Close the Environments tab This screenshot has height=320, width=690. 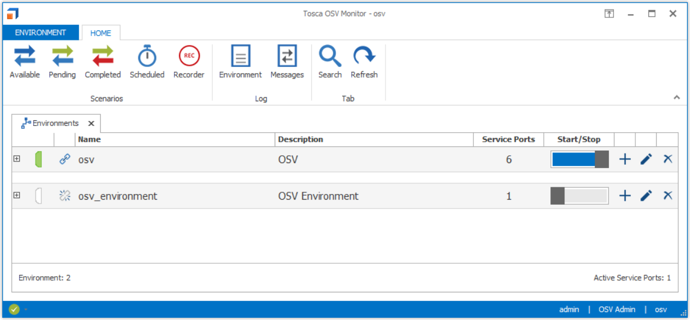click(x=91, y=123)
